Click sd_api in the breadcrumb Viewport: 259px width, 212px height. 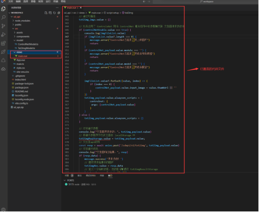click(67, 13)
